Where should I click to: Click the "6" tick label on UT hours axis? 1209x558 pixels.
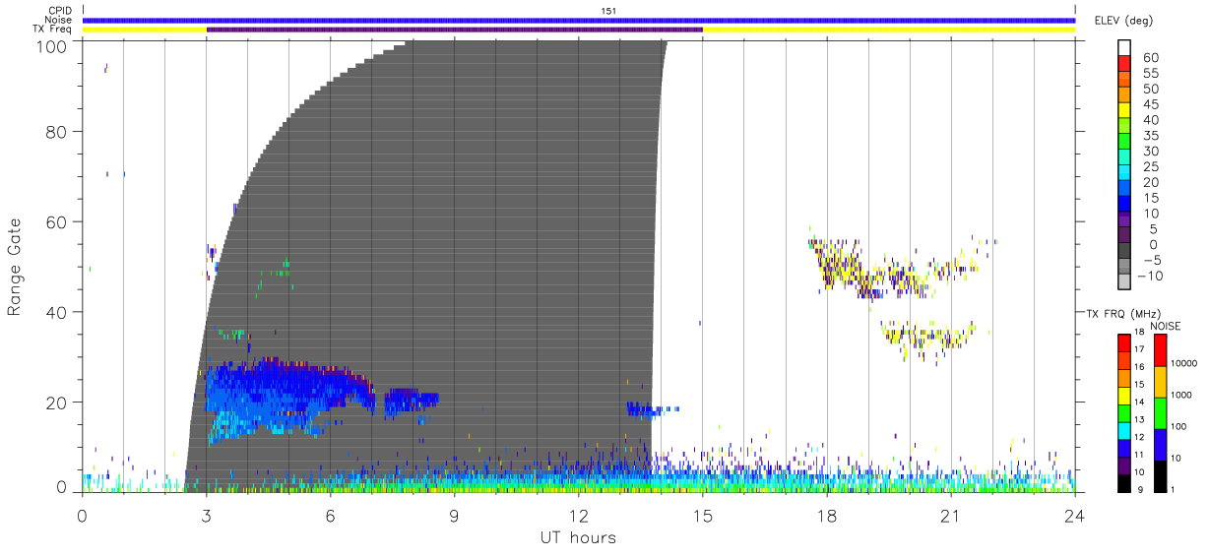[330, 515]
